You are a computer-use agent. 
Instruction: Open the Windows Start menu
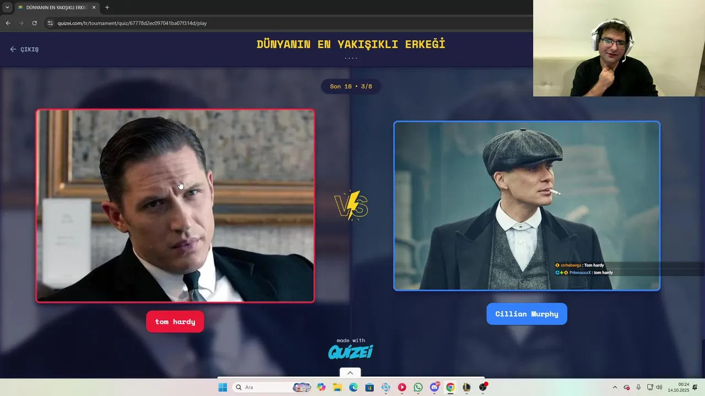[x=223, y=387]
